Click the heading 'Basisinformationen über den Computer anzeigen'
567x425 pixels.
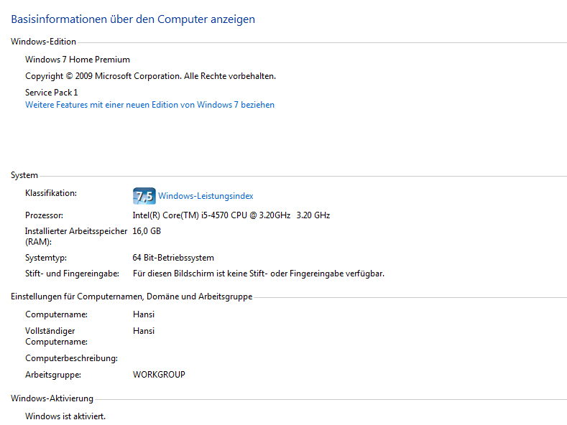pyautogui.click(x=133, y=19)
